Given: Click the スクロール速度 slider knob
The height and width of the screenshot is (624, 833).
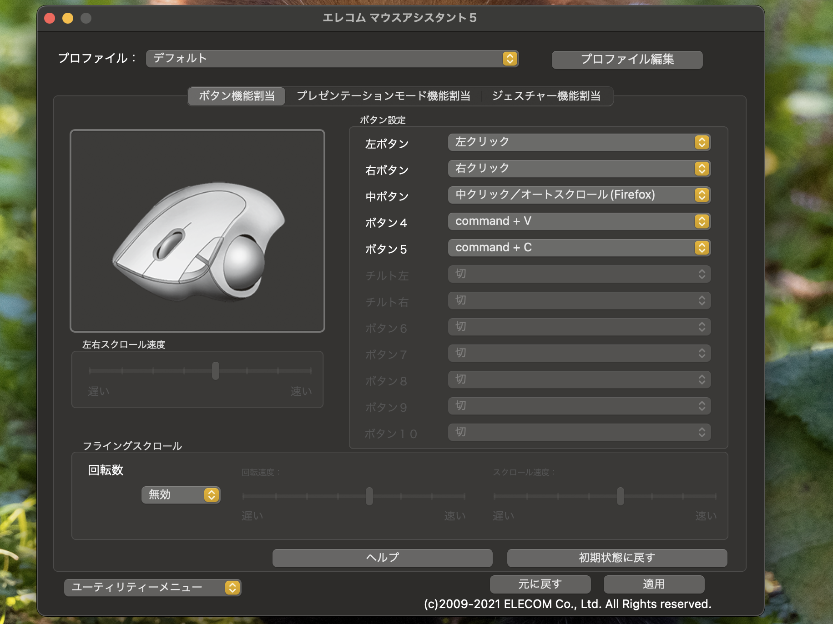Looking at the screenshot, I should click(621, 496).
